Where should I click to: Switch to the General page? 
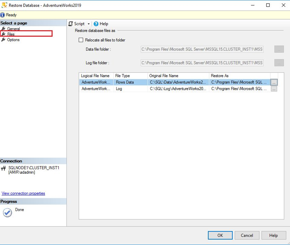click(13, 29)
